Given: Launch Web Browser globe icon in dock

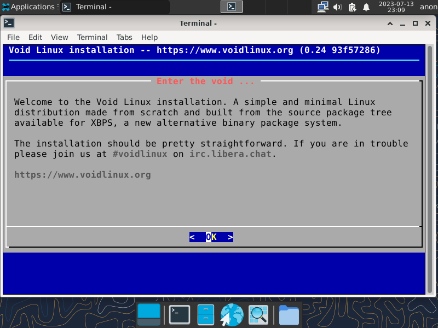Looking at the screenshot, I should [232, 315].
